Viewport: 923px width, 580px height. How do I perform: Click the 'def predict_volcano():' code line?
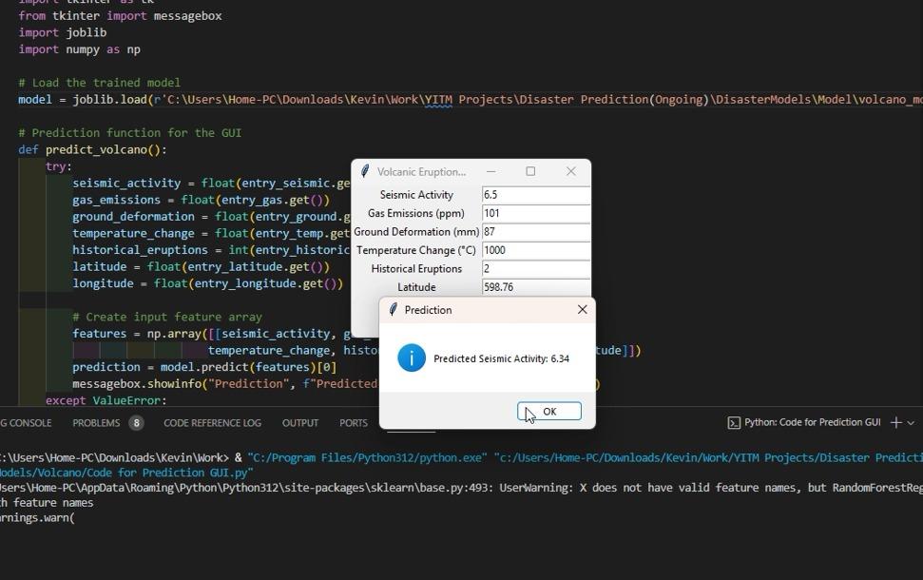(x=92, y=149)
